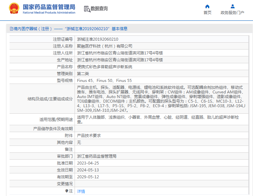Go to 首页 home page link
The width and height of the screenshot is (253, 196).
pos(207,12)
